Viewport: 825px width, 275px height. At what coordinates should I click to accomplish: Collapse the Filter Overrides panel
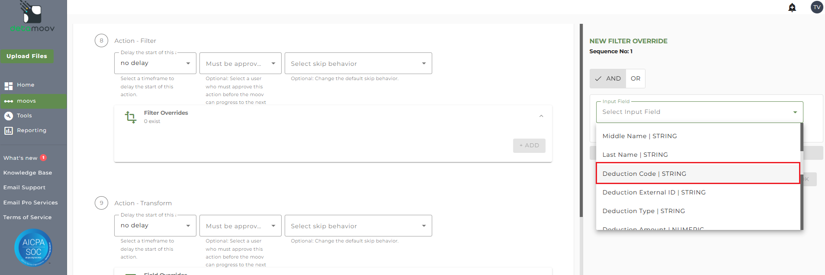[541, 116]
